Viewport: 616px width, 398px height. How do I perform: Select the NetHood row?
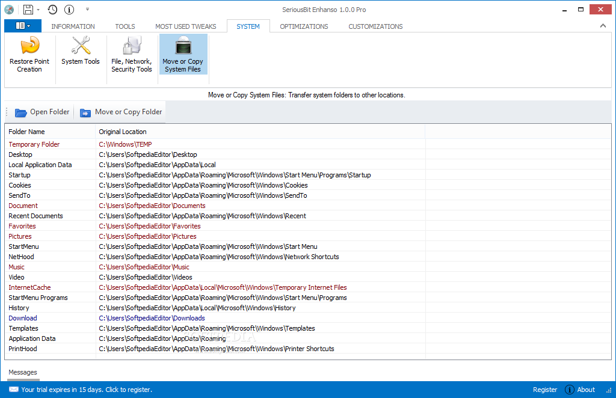(x=307, y=257)
